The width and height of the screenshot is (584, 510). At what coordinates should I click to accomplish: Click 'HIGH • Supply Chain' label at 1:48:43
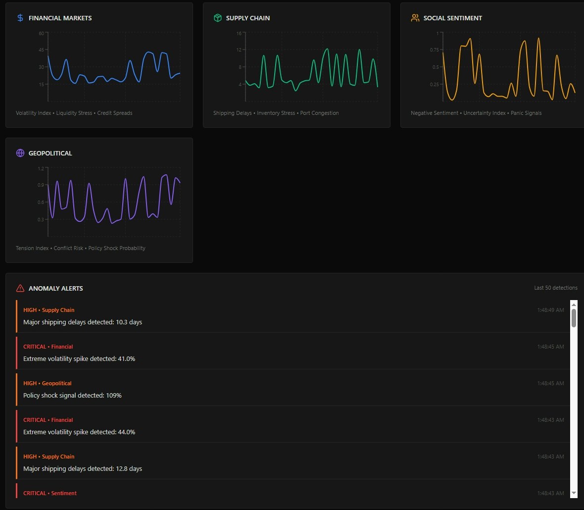click(x=49, y=457)
